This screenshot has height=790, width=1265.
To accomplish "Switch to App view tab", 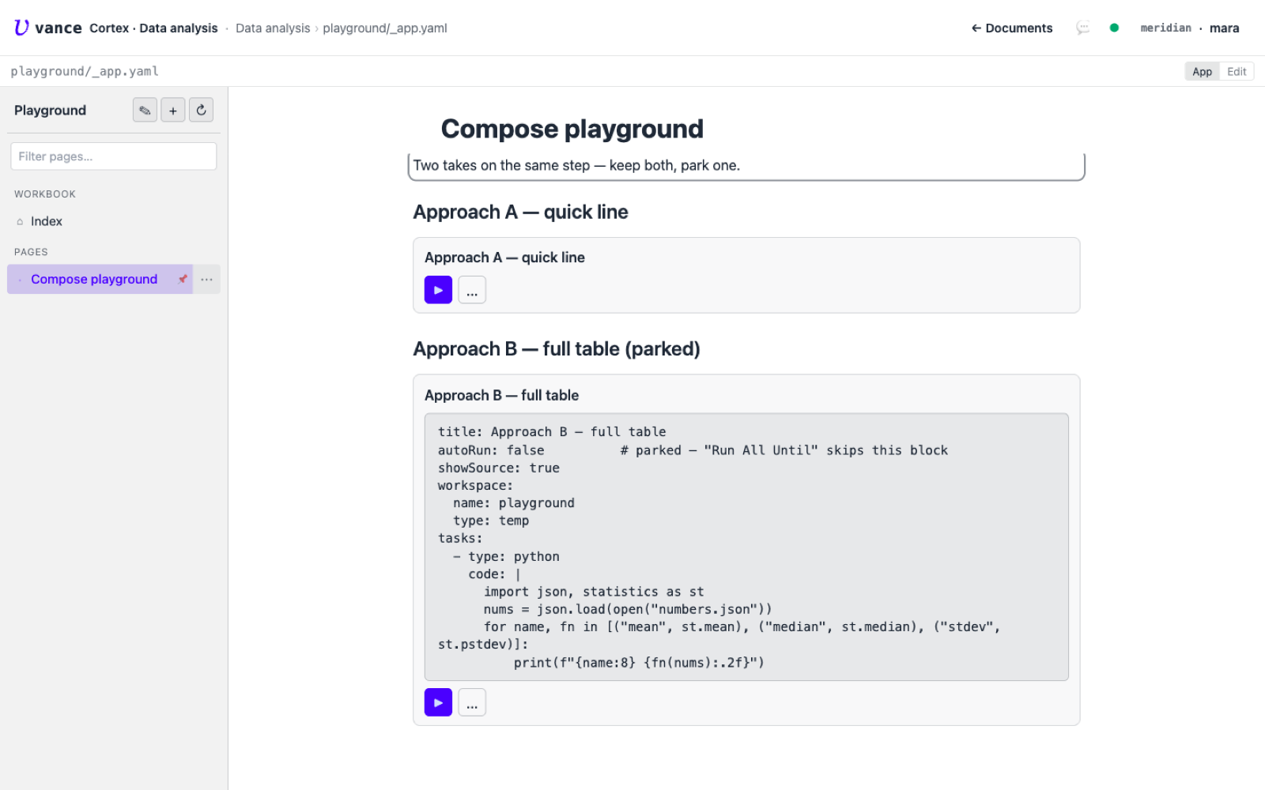I will click(x=1202, y=71).
